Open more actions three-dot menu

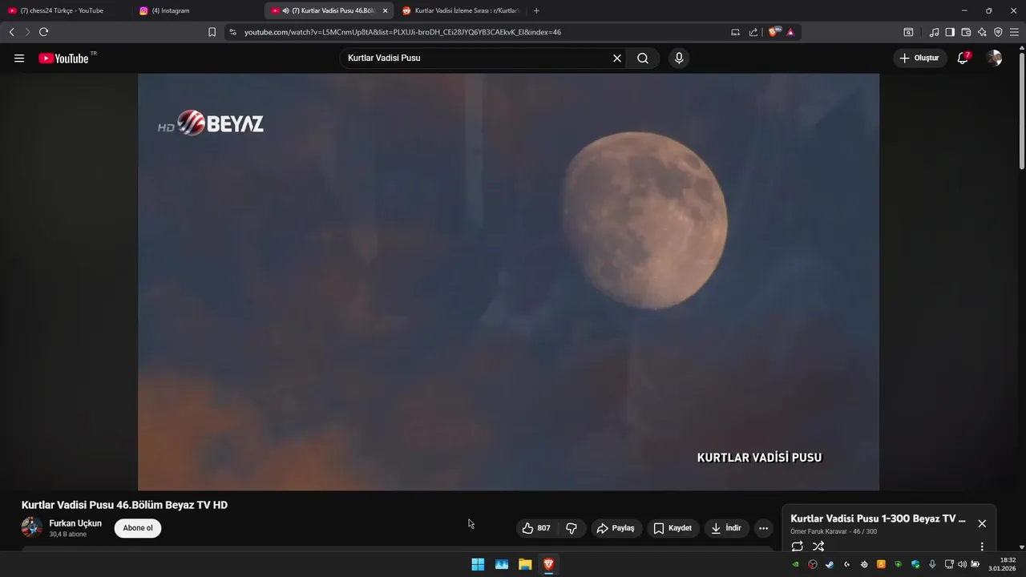pyautogui.click(x=763, y=528)
